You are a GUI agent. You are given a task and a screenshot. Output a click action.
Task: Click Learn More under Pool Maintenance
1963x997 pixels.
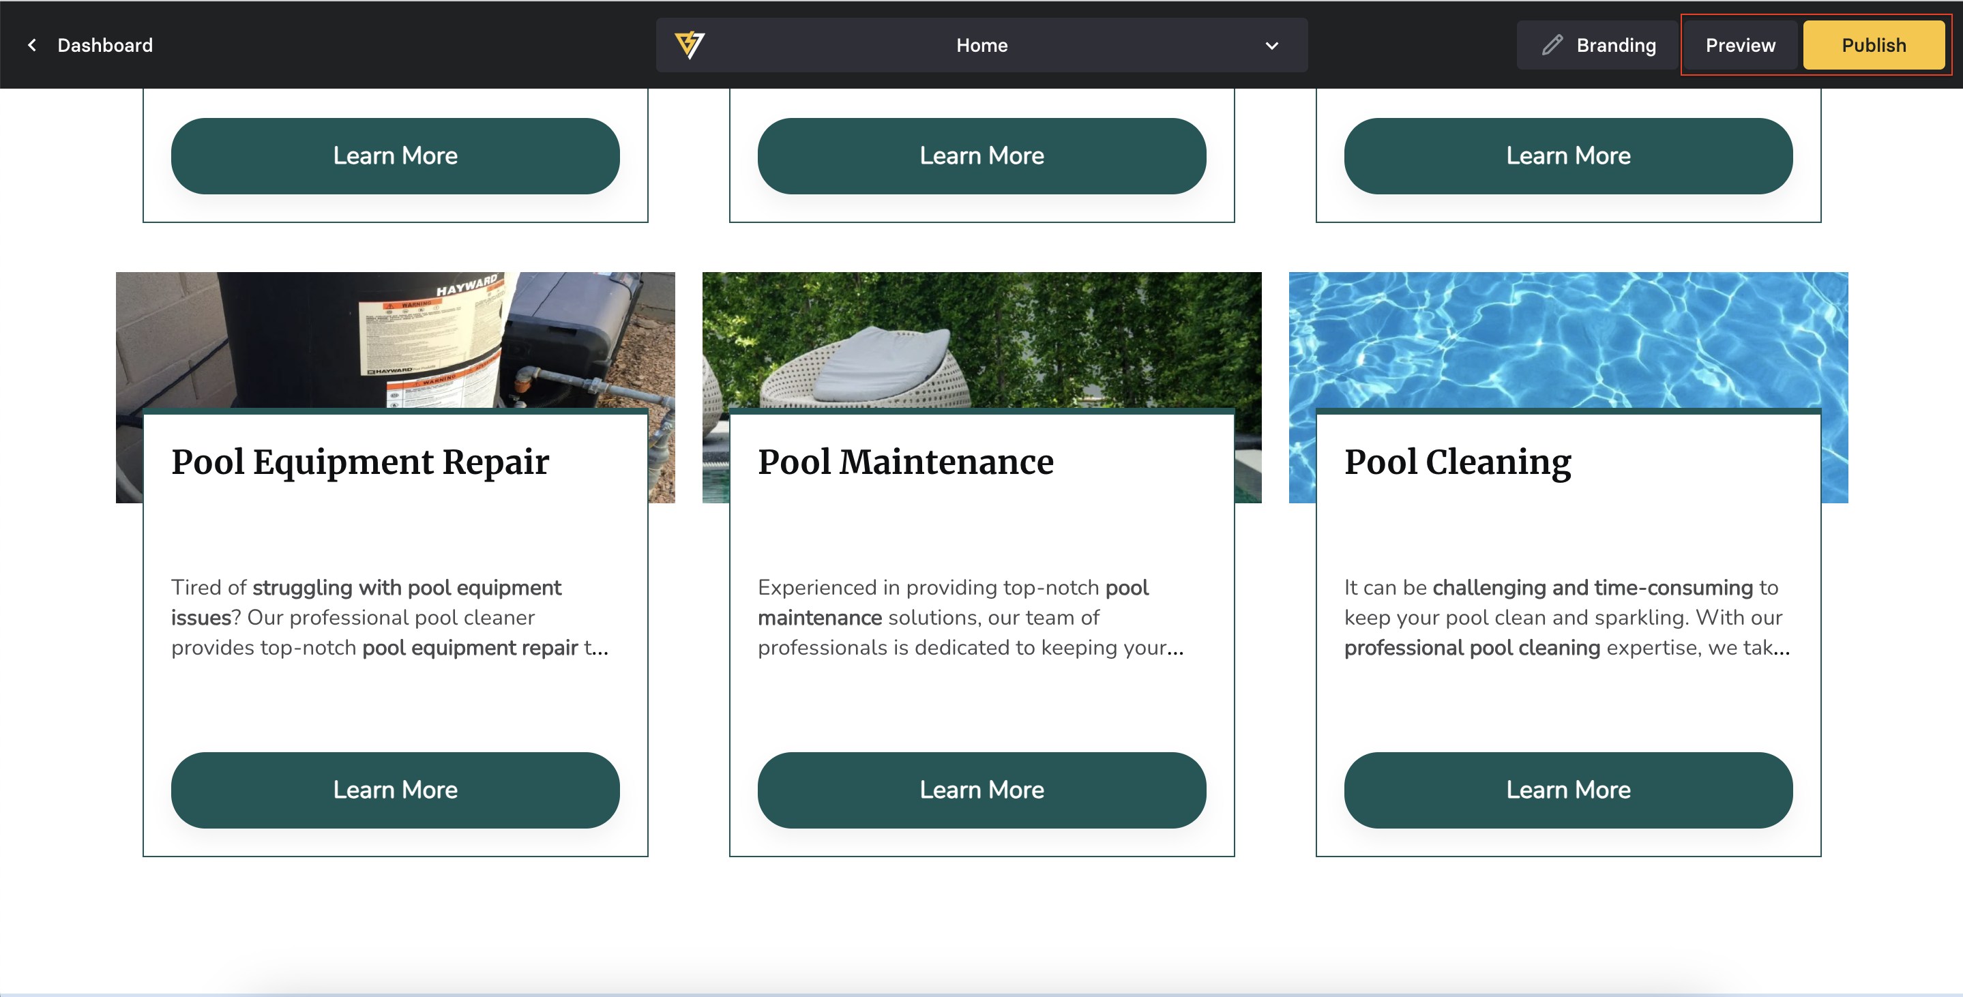(982, 790)
